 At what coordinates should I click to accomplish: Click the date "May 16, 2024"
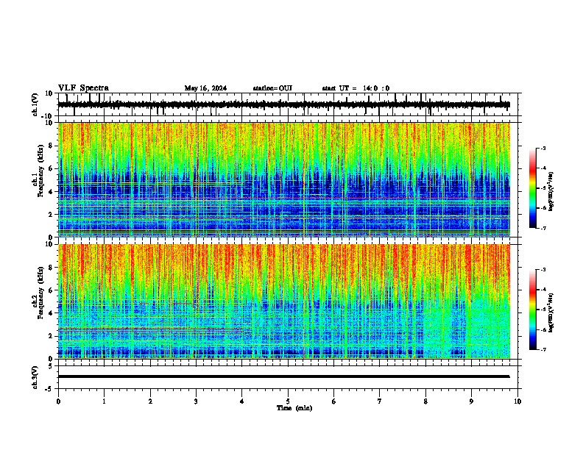205,88
